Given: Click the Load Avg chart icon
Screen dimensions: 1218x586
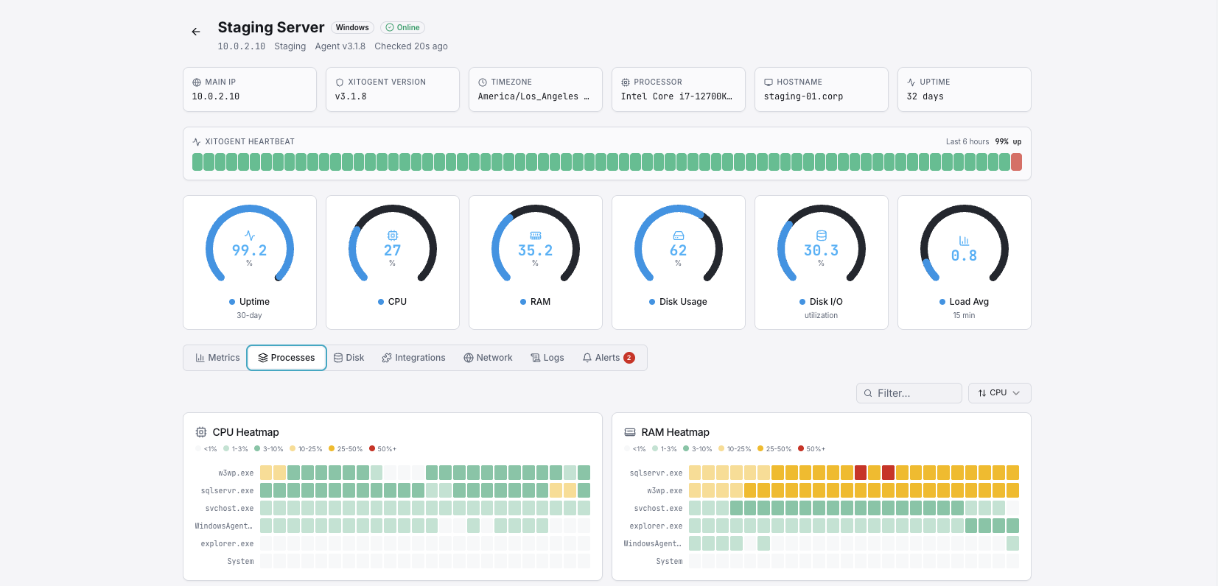Looking at the screenshot, I should point(964,241).
